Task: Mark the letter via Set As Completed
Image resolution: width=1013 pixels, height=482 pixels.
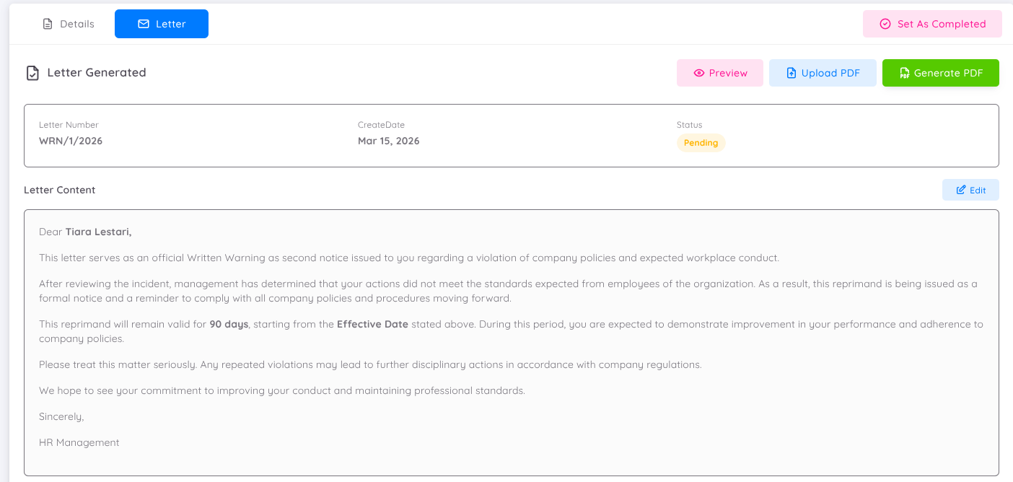Action: [x=932, y=24]
